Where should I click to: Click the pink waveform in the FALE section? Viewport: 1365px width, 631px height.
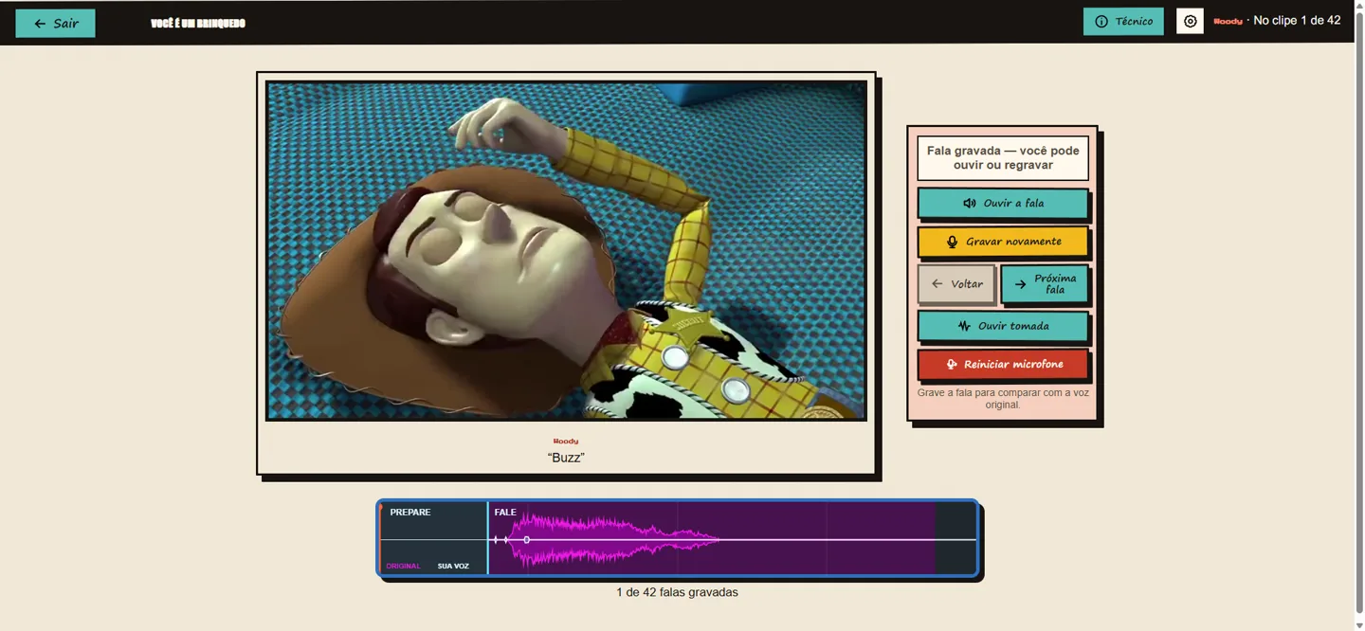[616, 539]
